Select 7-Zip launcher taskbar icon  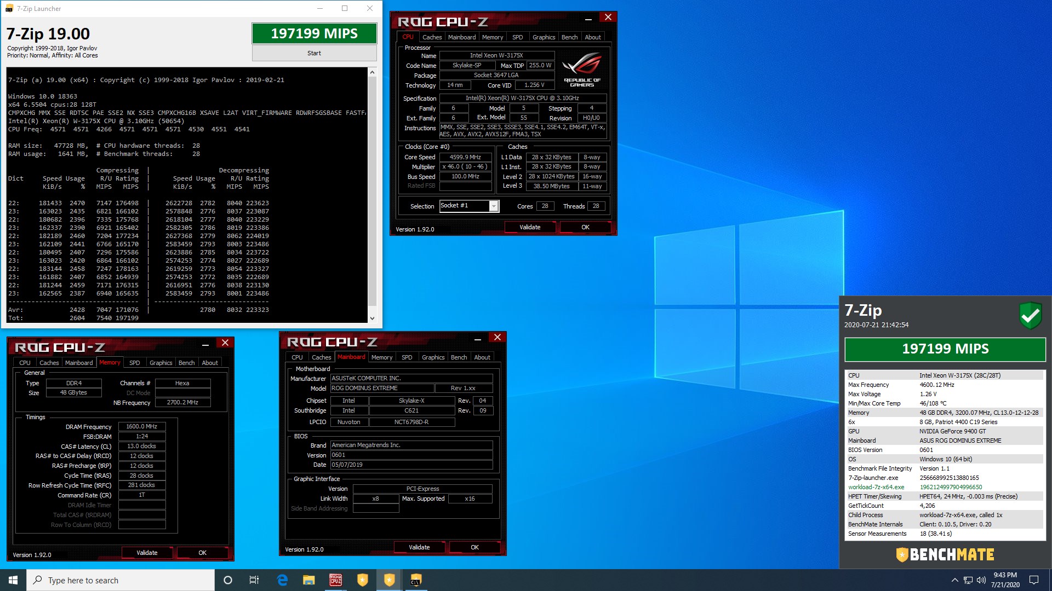click(416, 580)
